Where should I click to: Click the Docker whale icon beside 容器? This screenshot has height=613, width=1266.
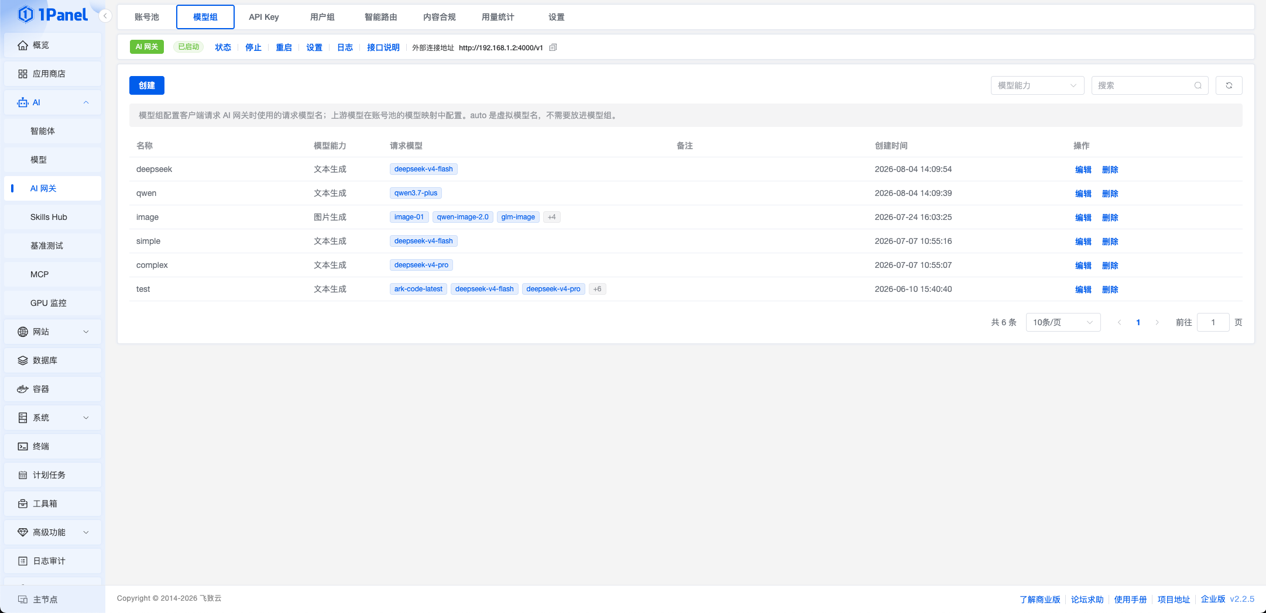click(23, 389)
